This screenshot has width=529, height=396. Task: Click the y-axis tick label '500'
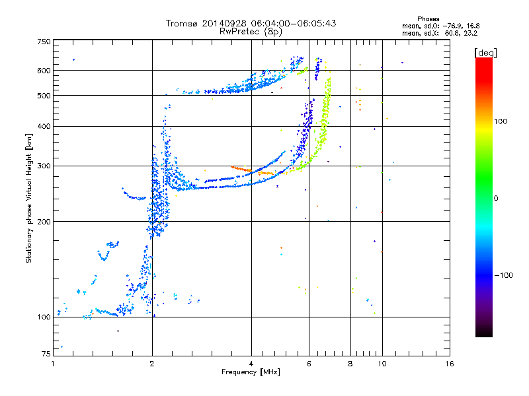(44, 96)
